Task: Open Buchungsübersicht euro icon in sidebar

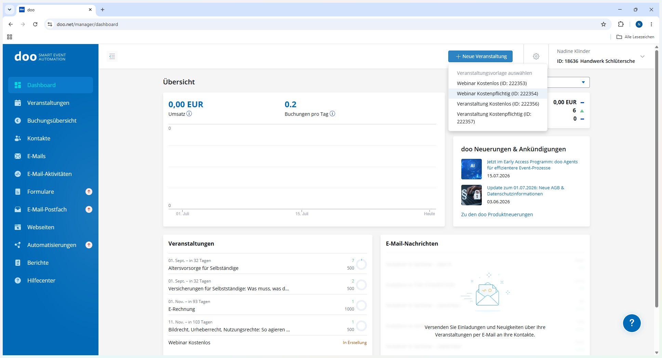Action: point(18,121)
